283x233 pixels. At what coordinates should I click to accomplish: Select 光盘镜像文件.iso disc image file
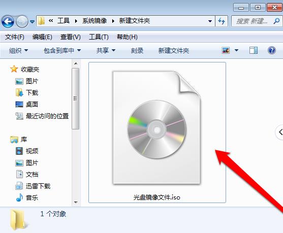click(x=157, y=132)
